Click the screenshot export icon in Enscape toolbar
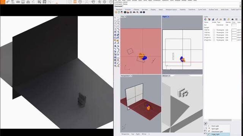This screenshot has width=243, height=136. pos(39,2)
